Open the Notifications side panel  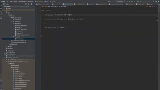(x=159, y=8)
